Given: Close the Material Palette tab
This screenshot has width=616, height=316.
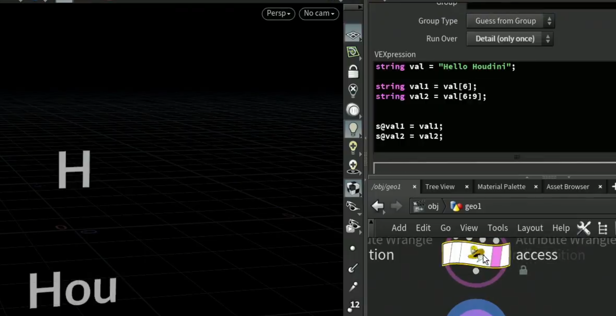Looking at the screenshot, I should pos(536,187).
